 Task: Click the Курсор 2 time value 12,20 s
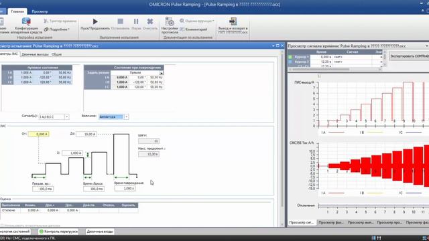pos(321,62)
